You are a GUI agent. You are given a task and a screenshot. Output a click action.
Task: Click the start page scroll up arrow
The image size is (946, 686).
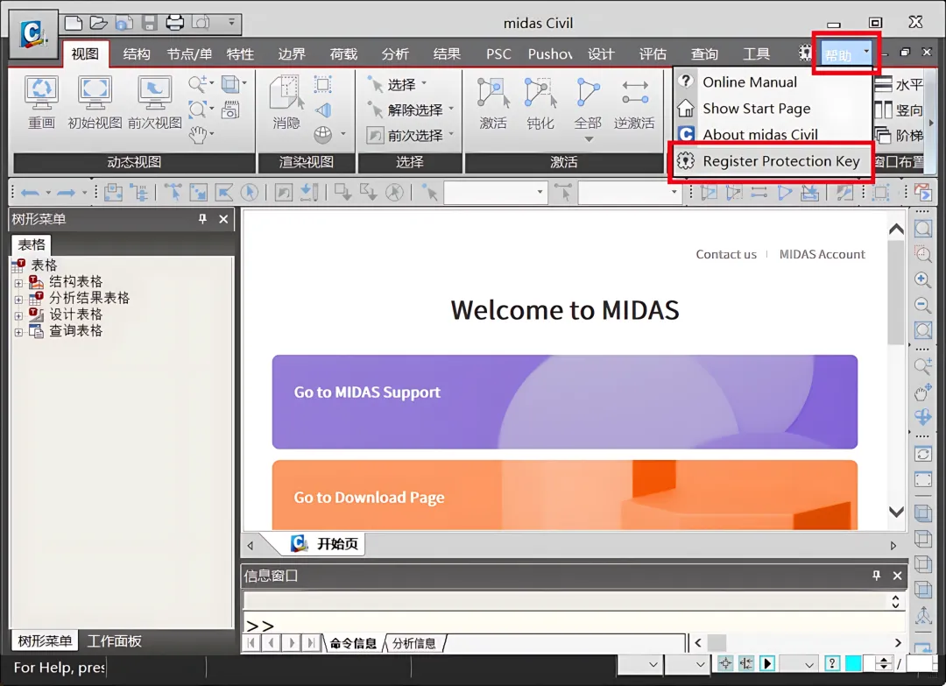pos(897,229)
